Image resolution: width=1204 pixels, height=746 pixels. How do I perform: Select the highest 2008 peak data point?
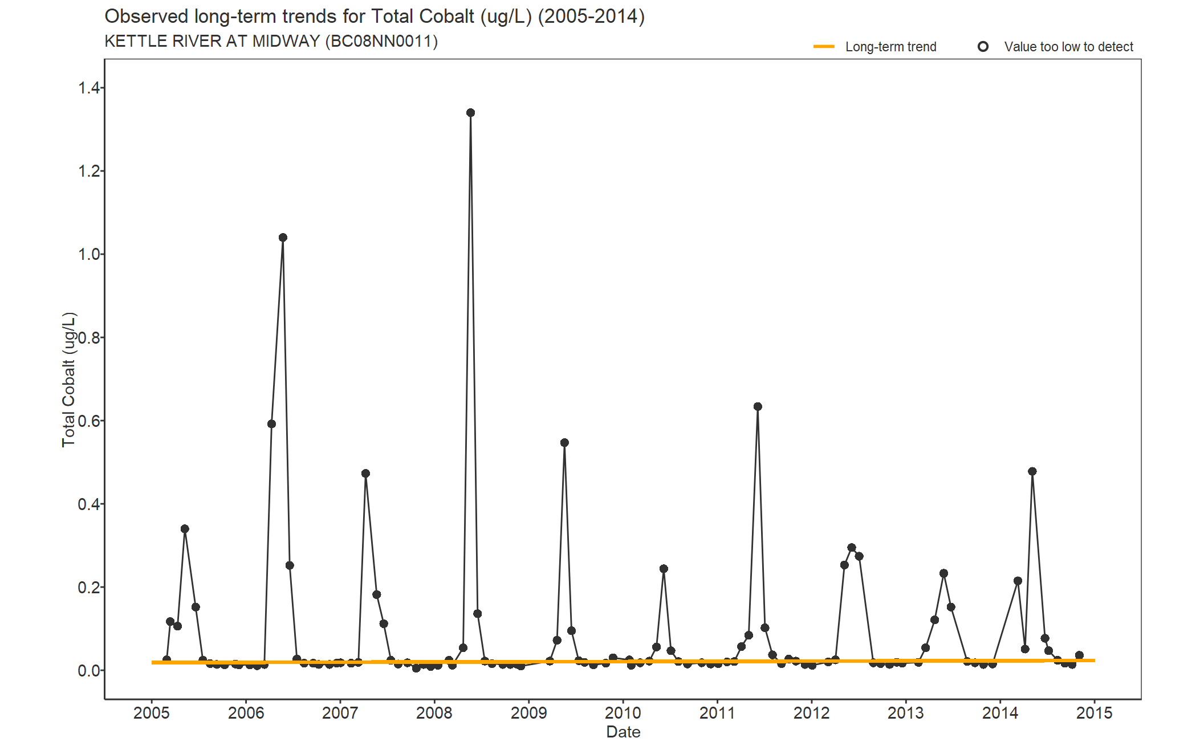[x=470, y=113]
